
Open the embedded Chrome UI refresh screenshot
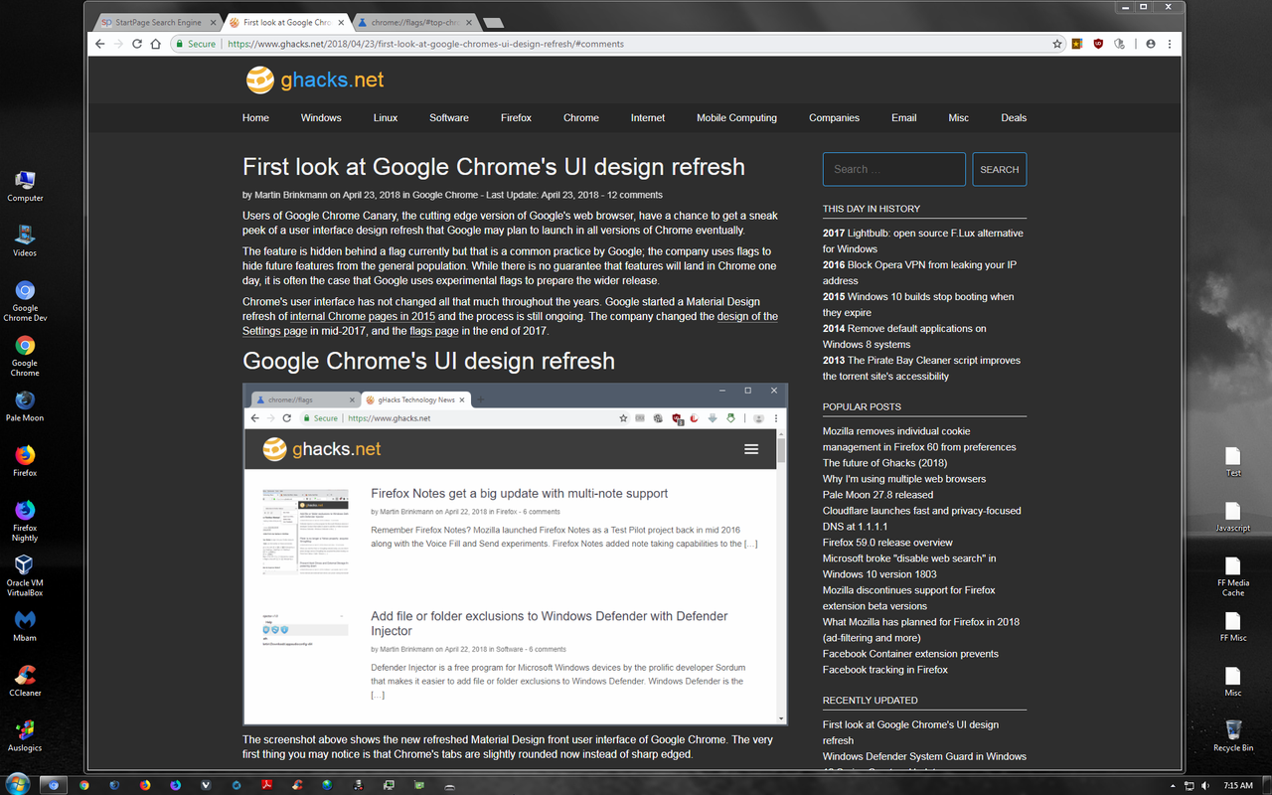click(x=515, y=554)
